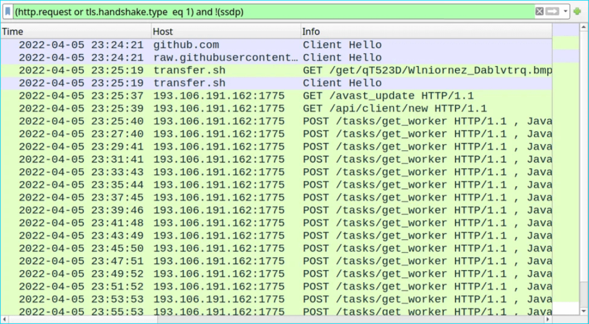Image resolution: width=589 pixels, height=324 pixels.
Task: Click the vertical scrollbar down arrow
Action: [584, 311]
